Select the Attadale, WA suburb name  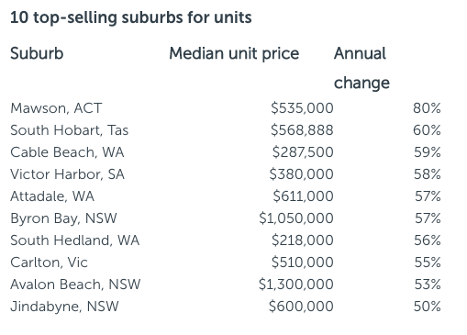point(52,196)
